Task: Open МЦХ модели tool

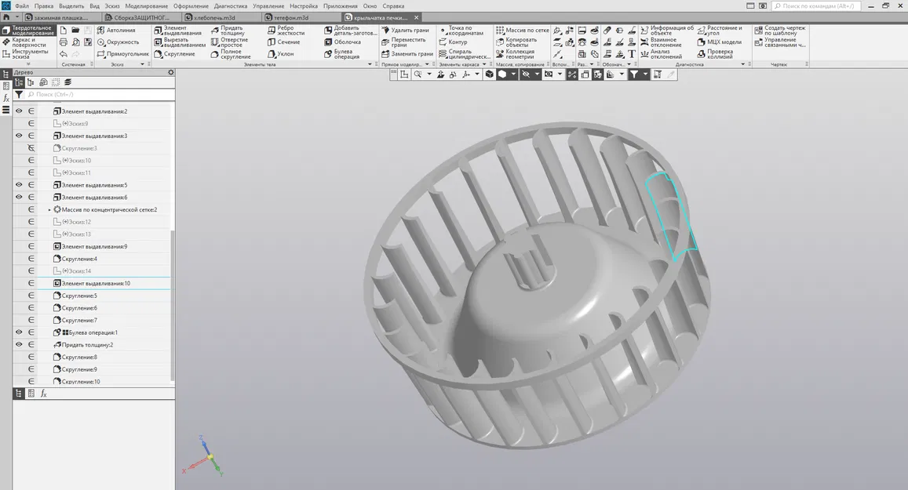Action: coord(719,42)
